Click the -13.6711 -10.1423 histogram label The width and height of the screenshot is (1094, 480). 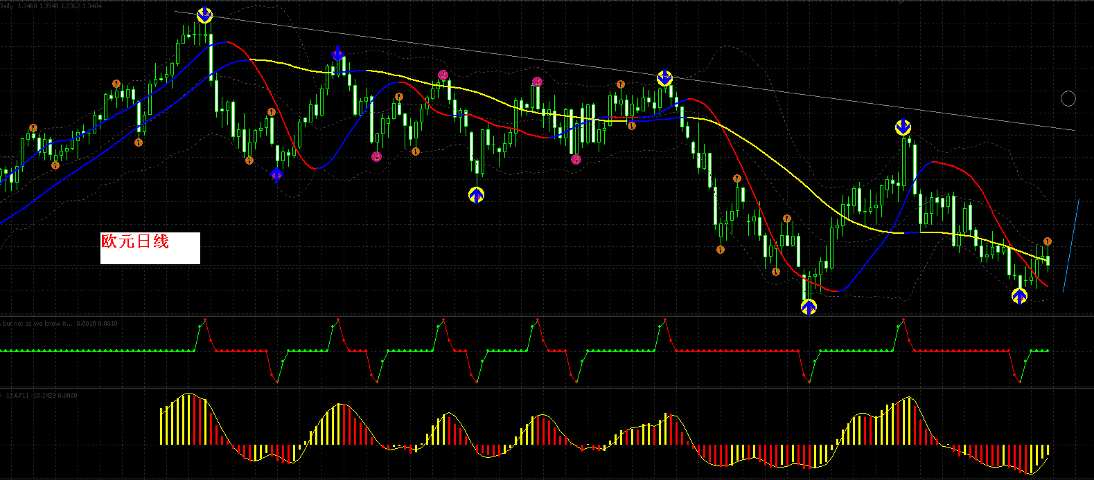click(x=39, y=396)
